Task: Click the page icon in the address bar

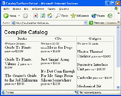Action: click(13, 23)
